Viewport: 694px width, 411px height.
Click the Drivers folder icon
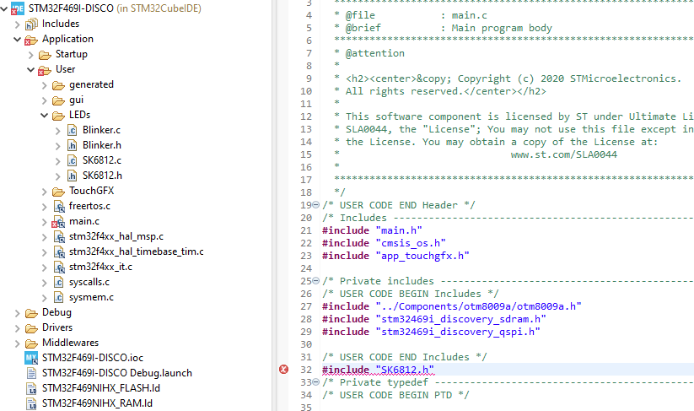click(31, 328)
